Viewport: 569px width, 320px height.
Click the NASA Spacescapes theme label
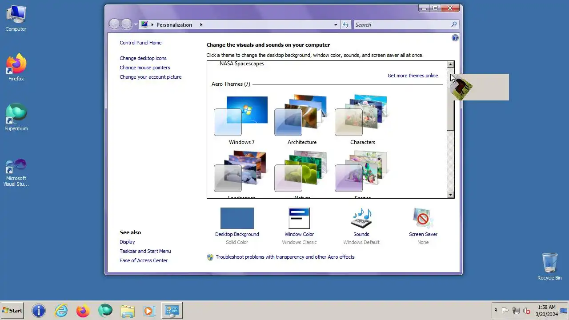[x=242, y=64]
